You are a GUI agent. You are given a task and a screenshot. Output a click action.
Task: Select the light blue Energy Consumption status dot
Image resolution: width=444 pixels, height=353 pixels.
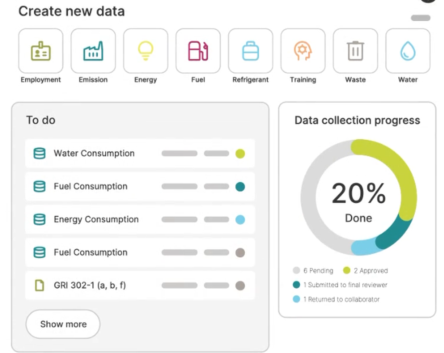click(240, 220)
